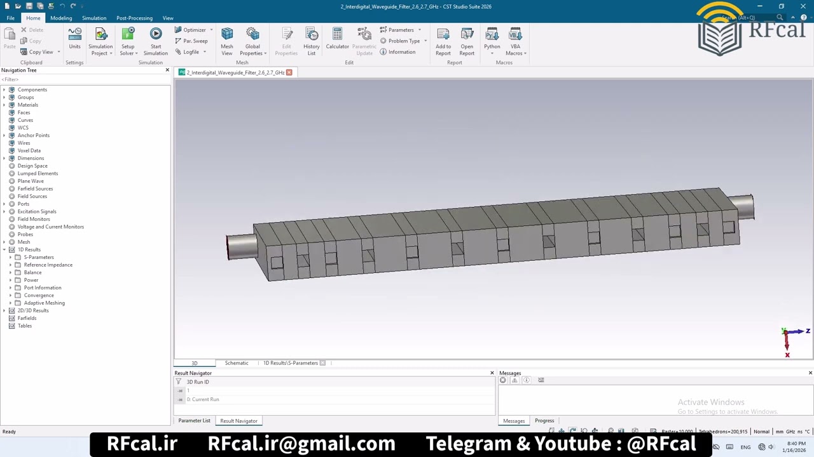Open the VBA Macros button
Viewport: 814px width, 457px height.
tap(515, 41)
